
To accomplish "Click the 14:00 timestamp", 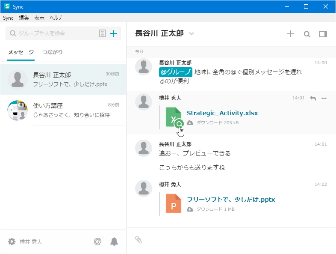I will click(x=321, y=63).
